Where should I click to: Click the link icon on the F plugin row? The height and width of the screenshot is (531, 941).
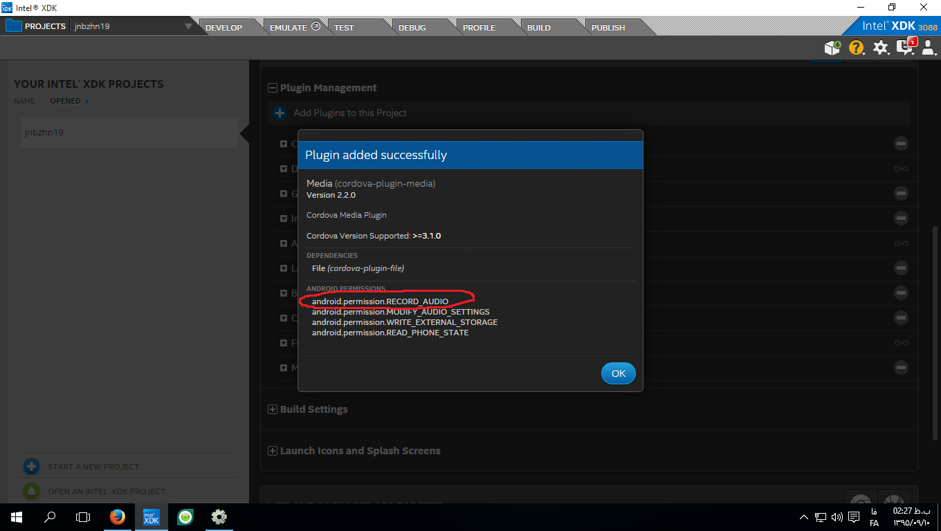(901, 343)
